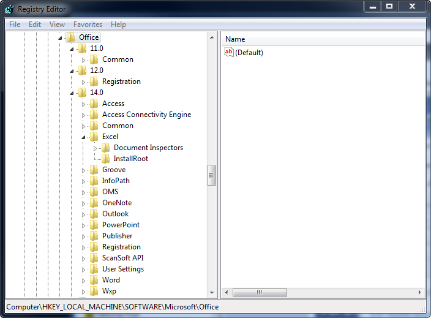Click the Wxp folder icon
The width and height of the screenshot is (431, 318).
(x=94, y=291)
